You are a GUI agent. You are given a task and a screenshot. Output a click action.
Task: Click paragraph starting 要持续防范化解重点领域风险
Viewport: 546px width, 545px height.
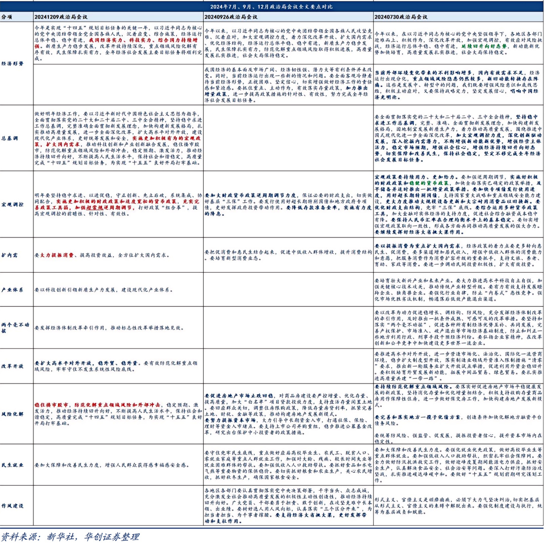pos(458,396)
